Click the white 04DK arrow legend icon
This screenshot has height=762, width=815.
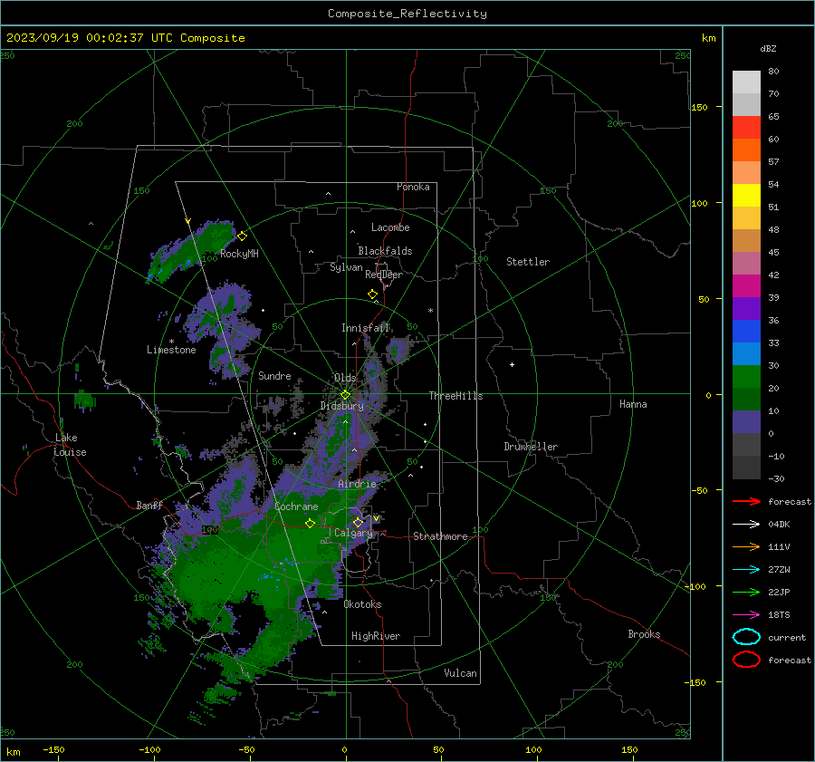point(746,524)
